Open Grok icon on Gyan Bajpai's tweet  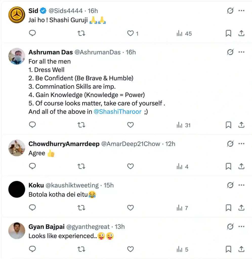point(230,227)
